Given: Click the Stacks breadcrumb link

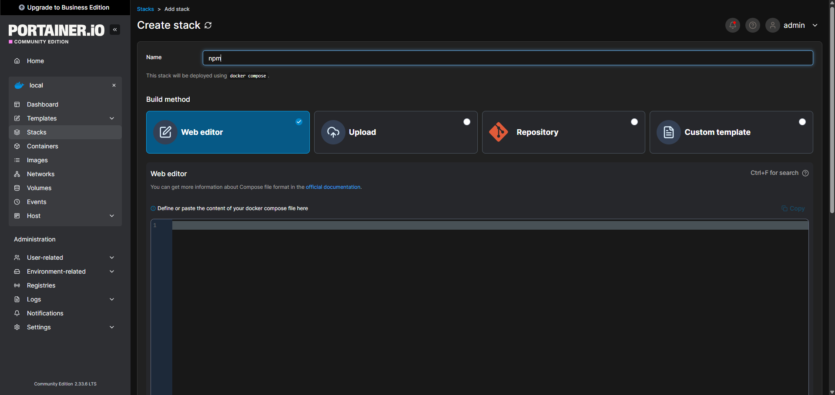Looking at the screenshot, I should click(x=145, y=9).
